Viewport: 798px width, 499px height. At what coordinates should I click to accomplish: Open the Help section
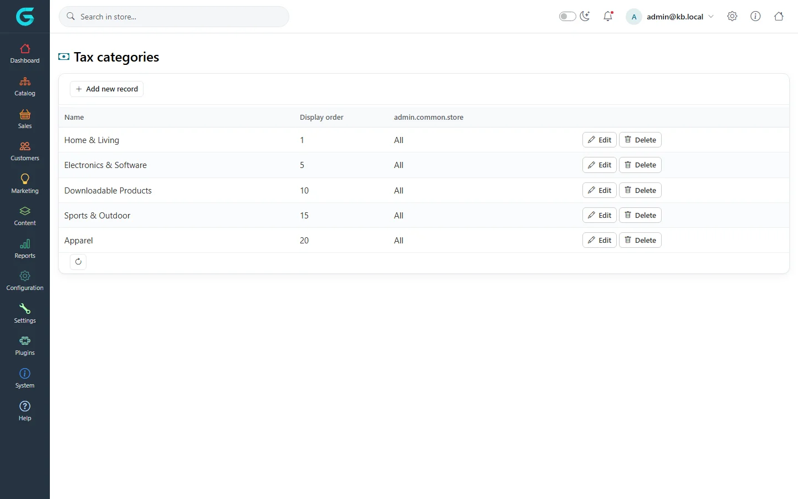pyautogui.click(x=25, y=411)
